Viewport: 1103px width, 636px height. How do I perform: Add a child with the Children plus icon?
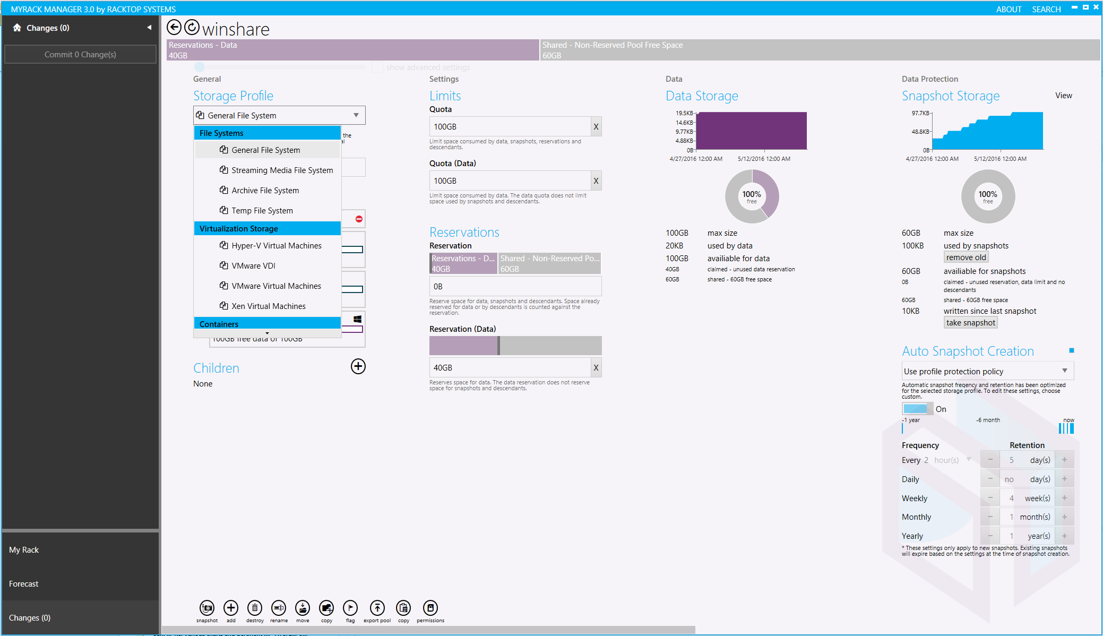pos(358,366)
